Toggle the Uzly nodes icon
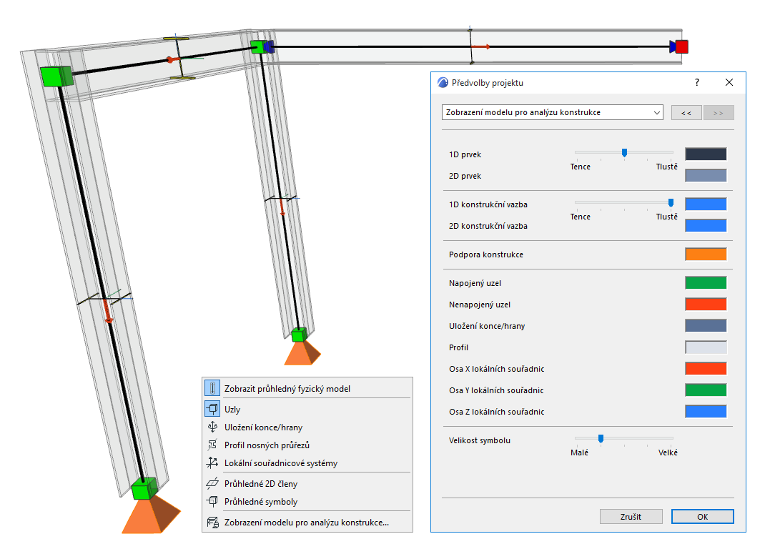 coord(212,408)
